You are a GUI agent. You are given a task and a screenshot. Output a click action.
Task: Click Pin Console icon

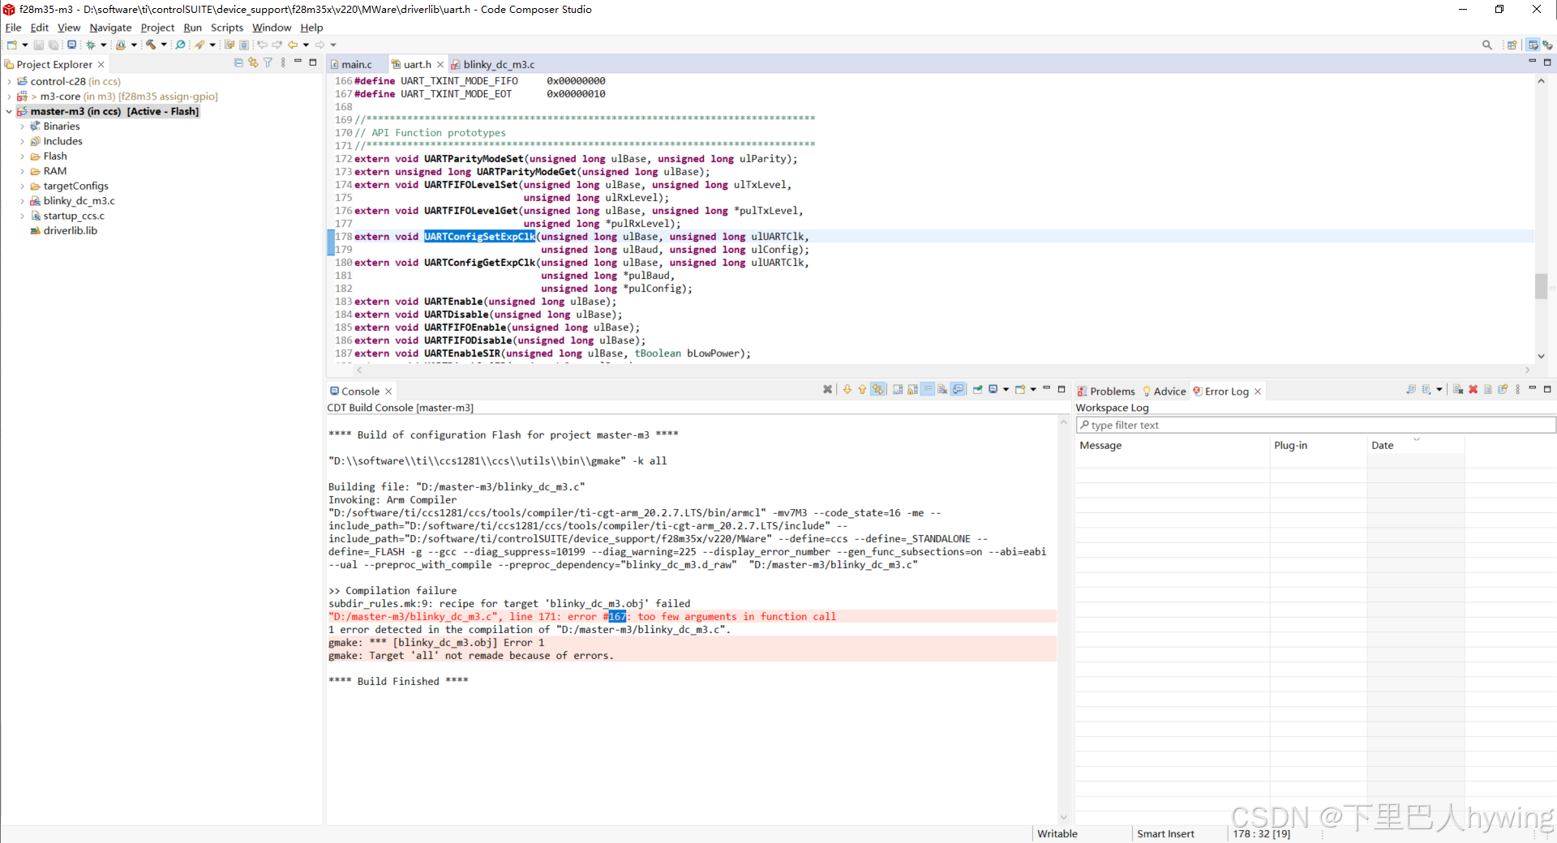coord(978,389)
